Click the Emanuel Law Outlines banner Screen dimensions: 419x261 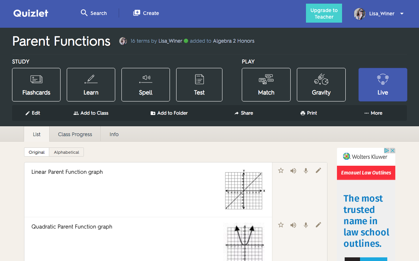[x=366, y=173]
